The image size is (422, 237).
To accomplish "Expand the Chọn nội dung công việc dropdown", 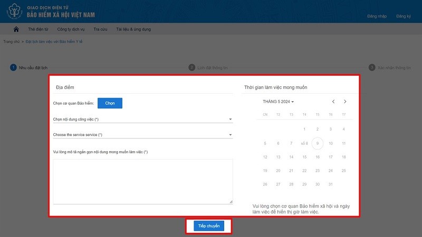I will (x=142, y=120).
